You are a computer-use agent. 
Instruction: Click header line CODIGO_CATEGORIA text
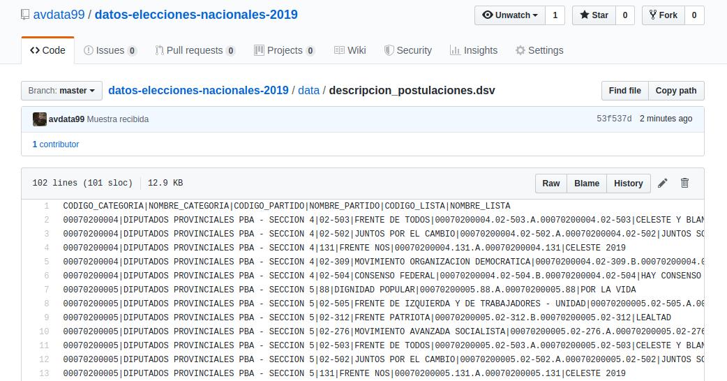(103, 206)
